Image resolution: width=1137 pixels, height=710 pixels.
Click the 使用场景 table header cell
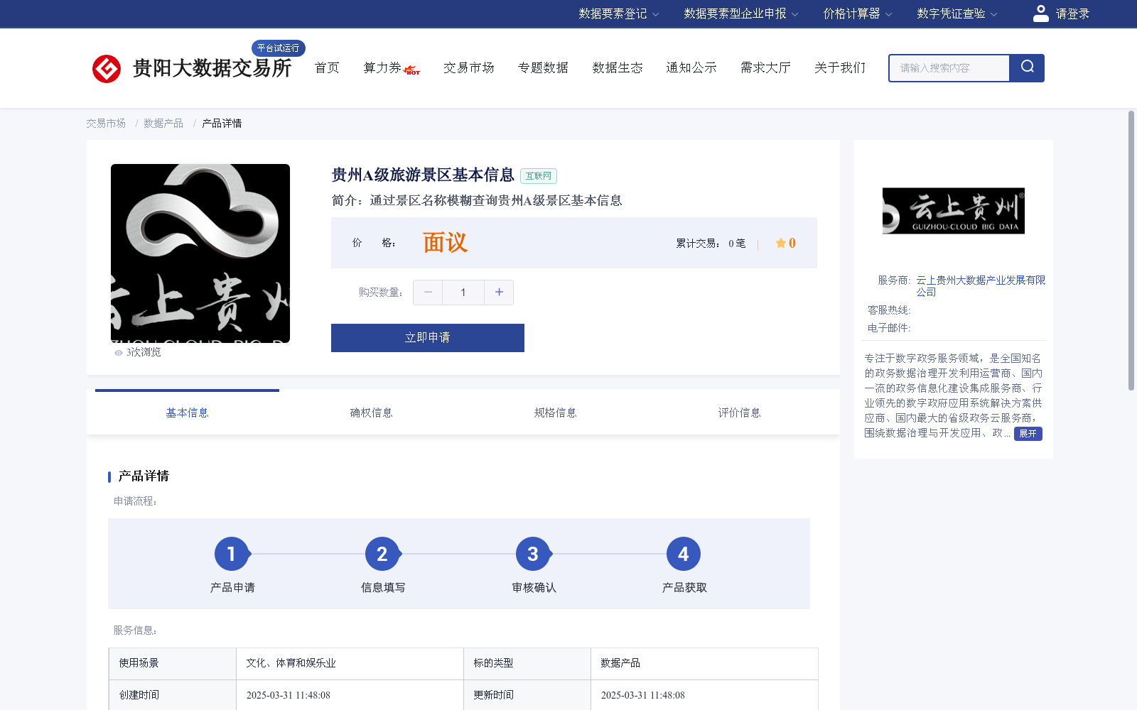pos(173,663)
